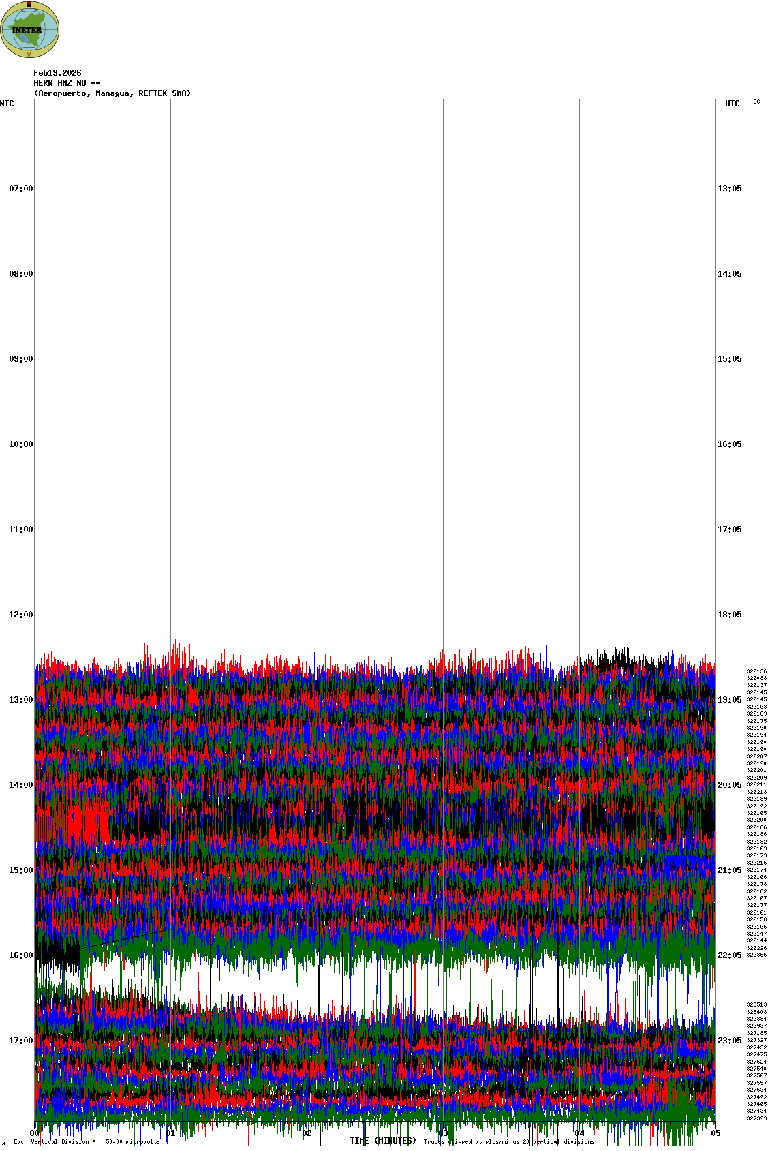This screenshot has height=1151, width=770.
Task: Click the INETER logo
Action: pos(30,29)
